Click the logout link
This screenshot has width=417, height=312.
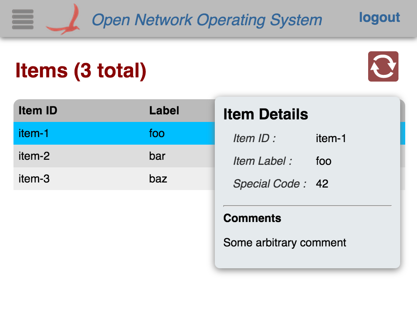pos(379,18)
